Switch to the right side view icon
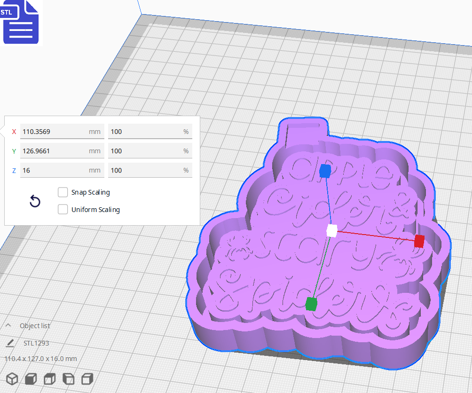 87,378
